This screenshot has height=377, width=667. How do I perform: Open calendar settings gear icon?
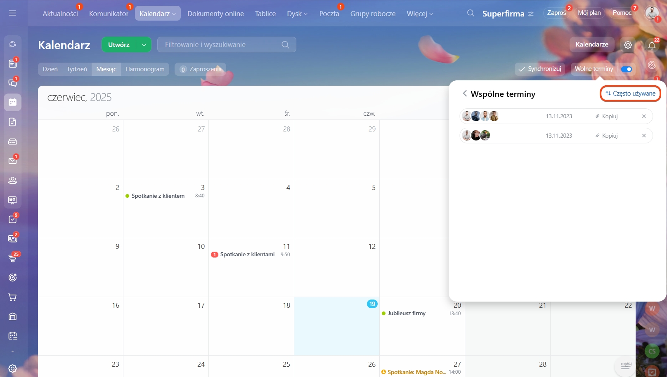pyautogui.click(x=628, y=44)
